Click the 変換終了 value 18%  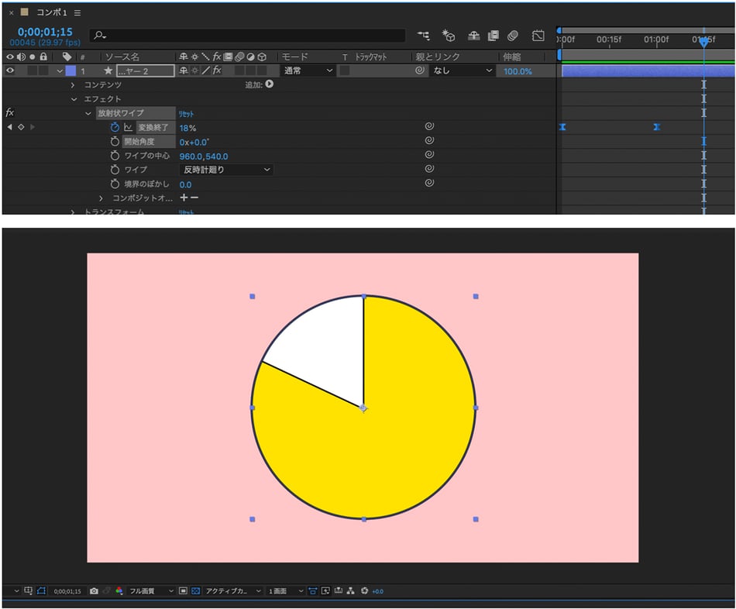click(x=187, y=127)
